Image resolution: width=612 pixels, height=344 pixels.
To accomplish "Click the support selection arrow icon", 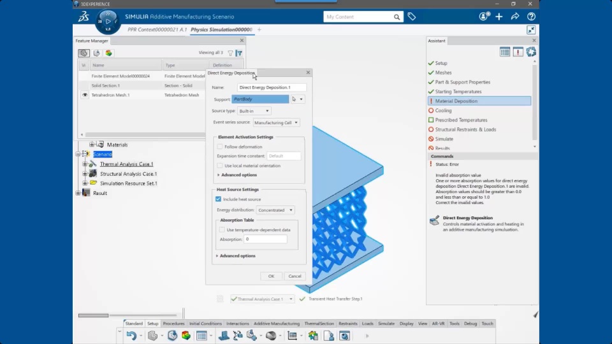I will point(294,99).
